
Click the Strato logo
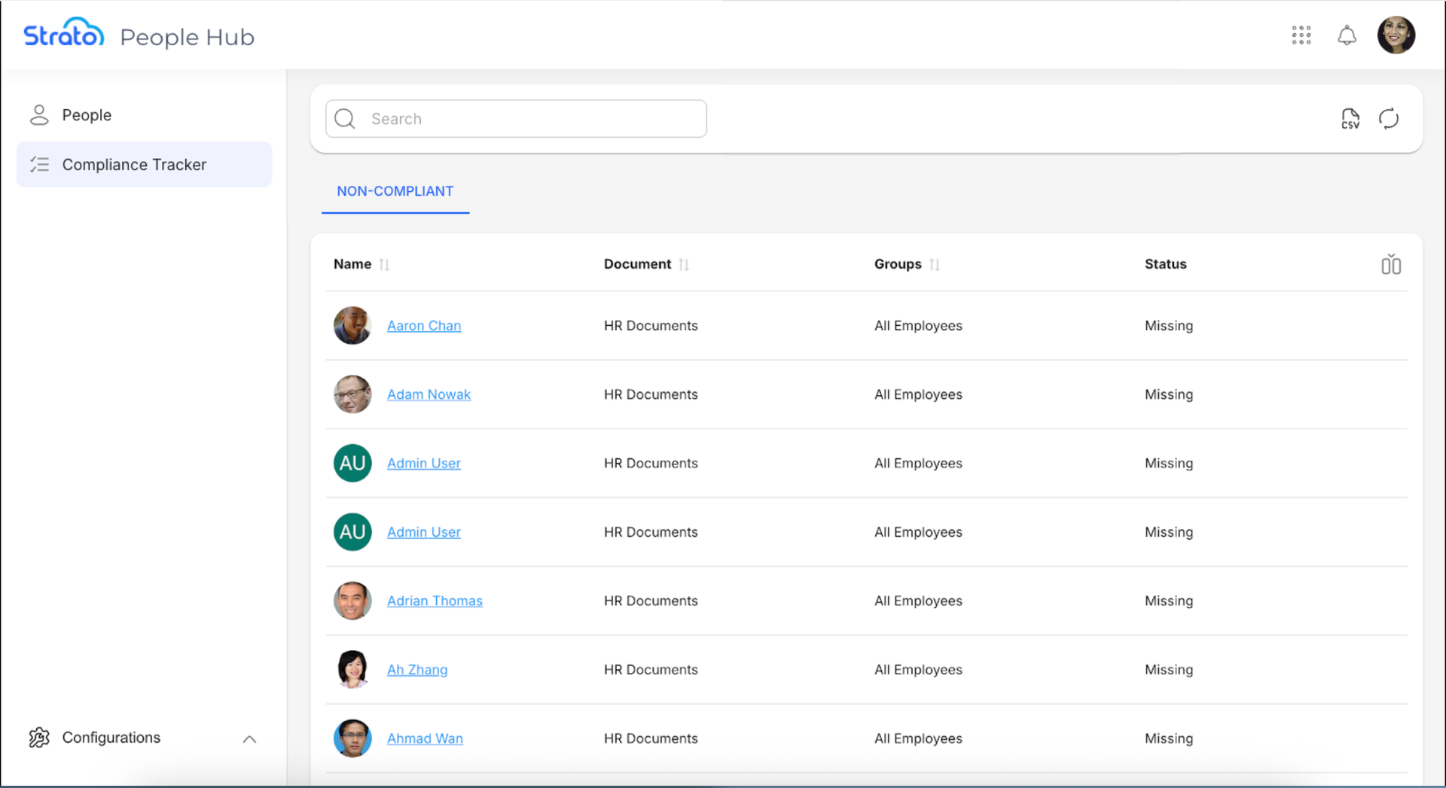pyautogui.click(x=64, y=34)
